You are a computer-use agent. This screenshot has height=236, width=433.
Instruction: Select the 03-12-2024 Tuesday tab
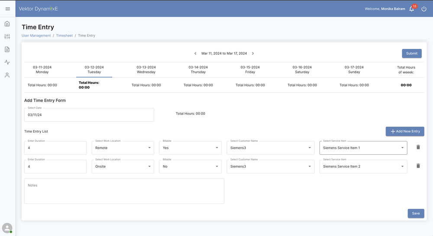point(94,70)
